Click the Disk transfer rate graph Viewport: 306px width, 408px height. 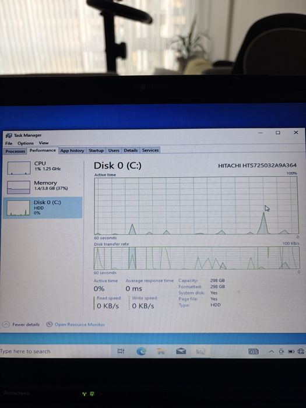click(x=196, y=258)
